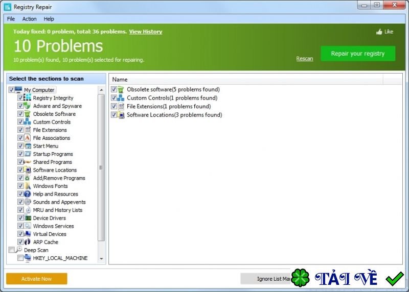Click the ARP Cache footprints icon
Image resolution: width=409 pixels, height=292 pixels.
click(x=28, y=242)
